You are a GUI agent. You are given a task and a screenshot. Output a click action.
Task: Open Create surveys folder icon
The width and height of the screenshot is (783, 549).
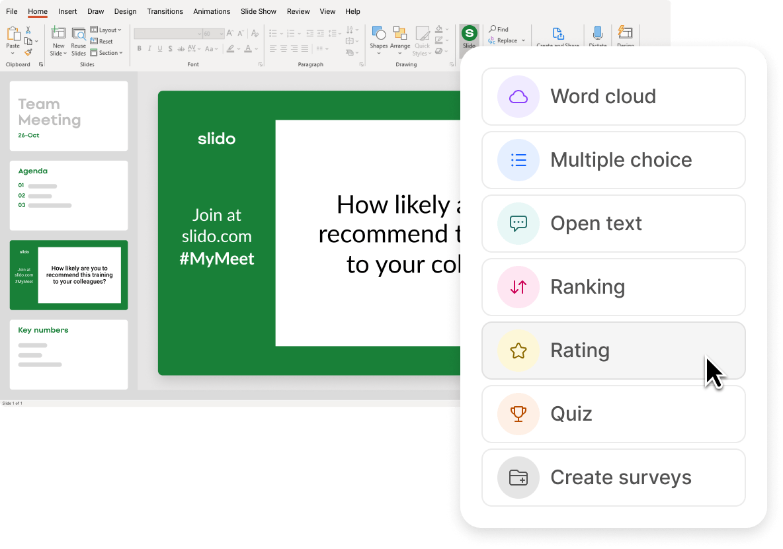coord(518,477)
